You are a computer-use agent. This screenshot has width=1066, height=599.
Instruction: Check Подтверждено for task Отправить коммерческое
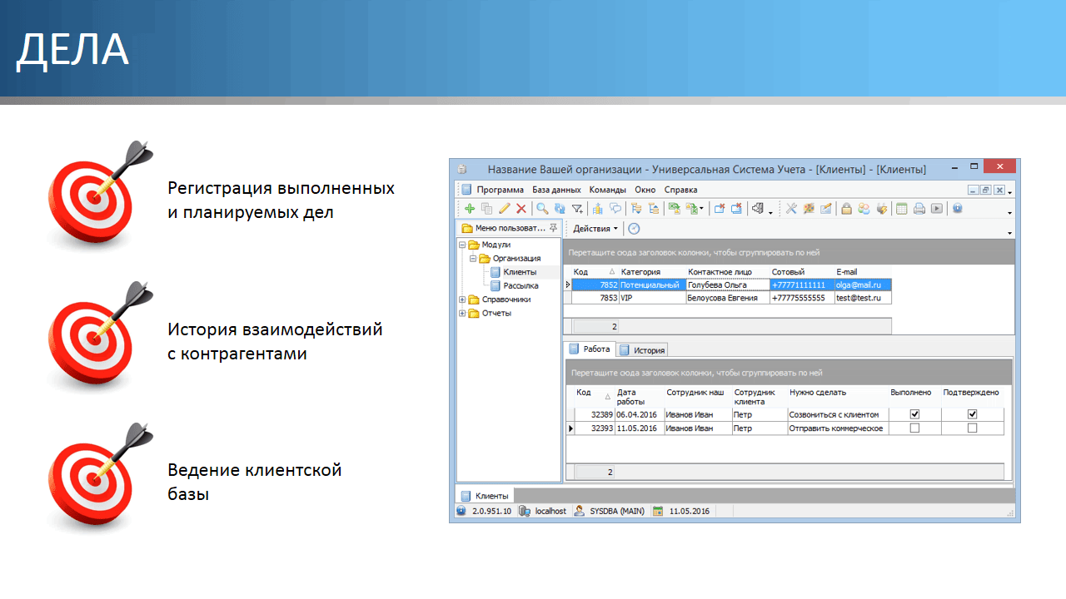972,428
